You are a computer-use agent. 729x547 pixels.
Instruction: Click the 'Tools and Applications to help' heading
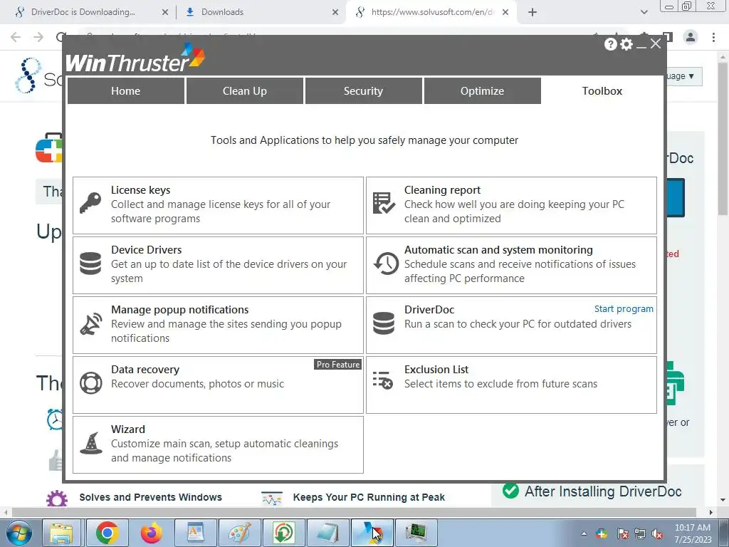pyautogui.click(x=364, y=140)
